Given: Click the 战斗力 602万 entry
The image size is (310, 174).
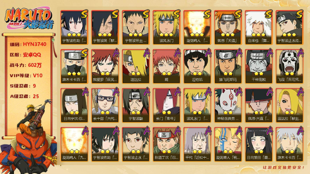Looking at the screenshot, I should 26,65.
